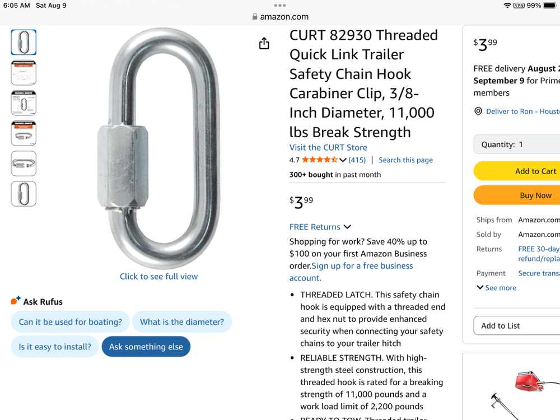The image size is (560, 420).
Task: Select the first product thumbnail
Action: pos(24,43)
